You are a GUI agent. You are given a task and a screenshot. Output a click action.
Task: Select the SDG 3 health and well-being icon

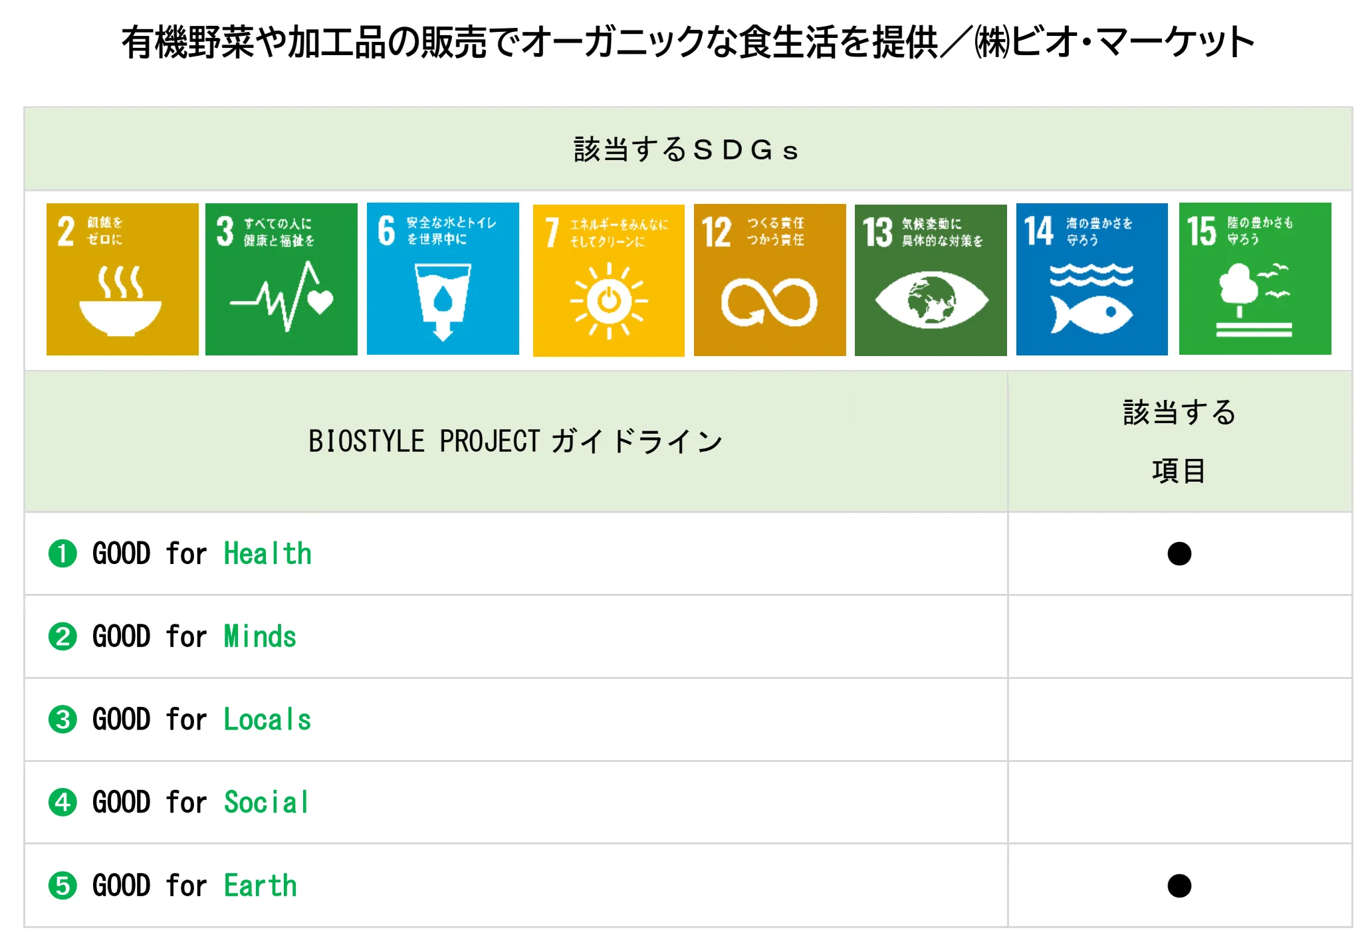(281, 279)
